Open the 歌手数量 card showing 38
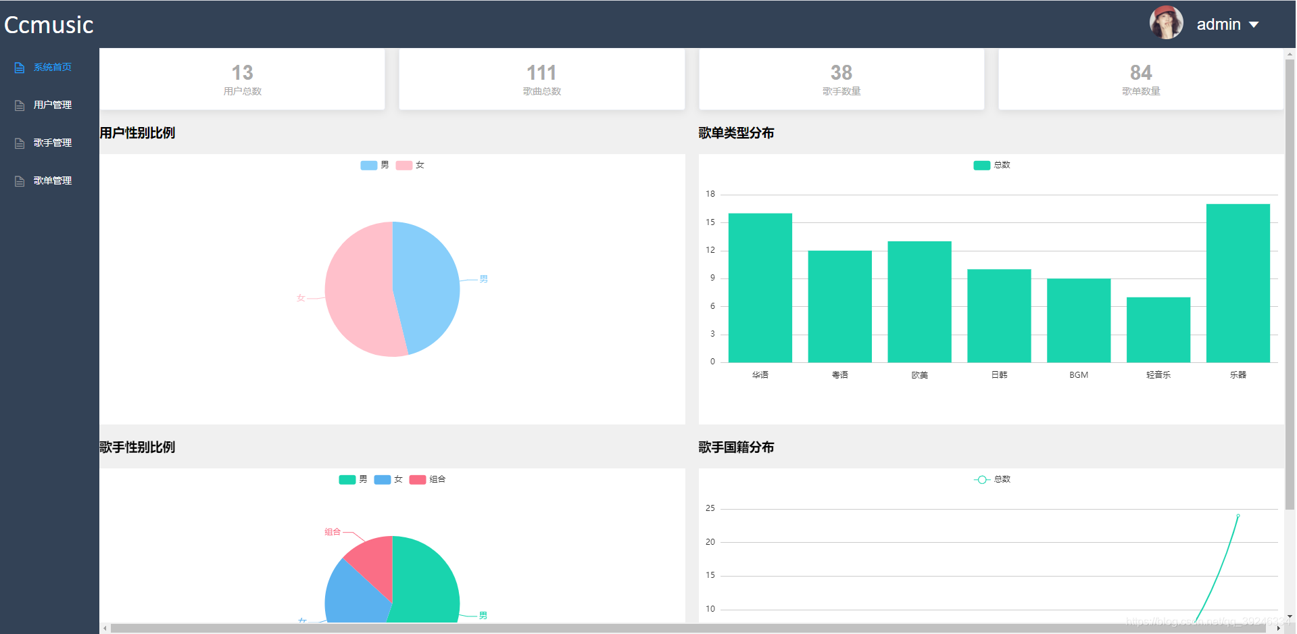This screenshot has height=634, width=1297. point(841,79)
